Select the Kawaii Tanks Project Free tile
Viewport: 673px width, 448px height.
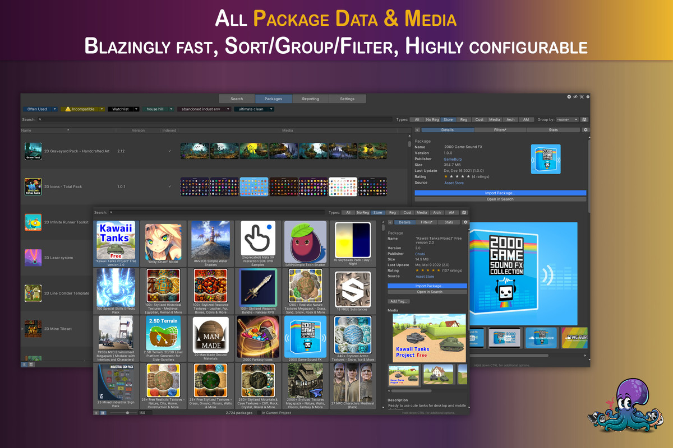tap(116, 243)
